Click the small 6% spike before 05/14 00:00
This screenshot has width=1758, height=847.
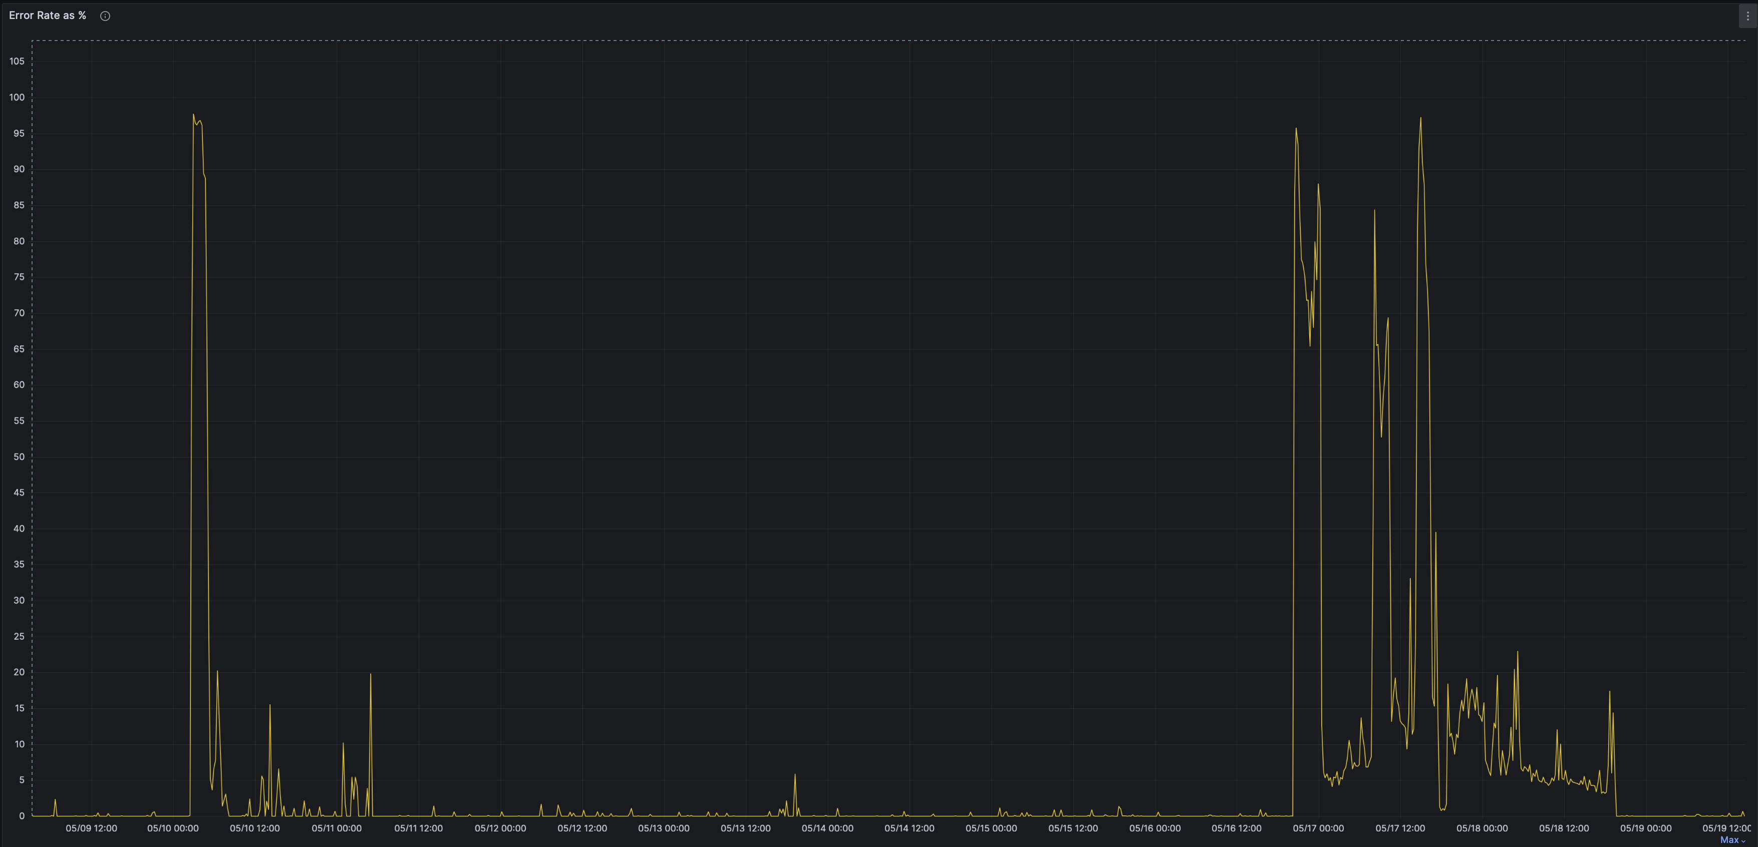[795, 775]
